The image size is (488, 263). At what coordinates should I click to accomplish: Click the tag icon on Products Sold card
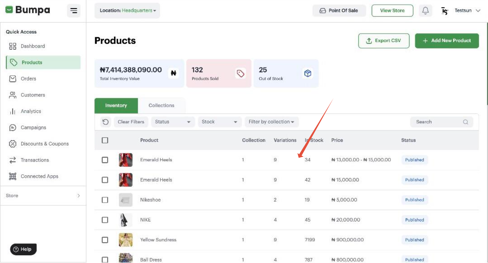coord(241,73)
